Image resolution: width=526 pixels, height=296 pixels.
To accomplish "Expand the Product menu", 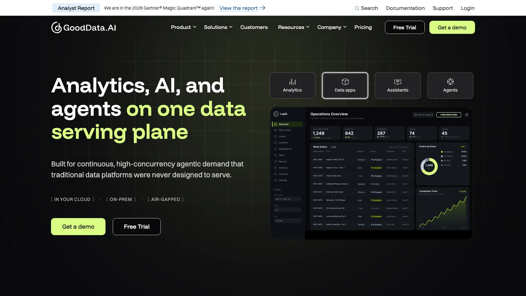I will click(183, 27).
